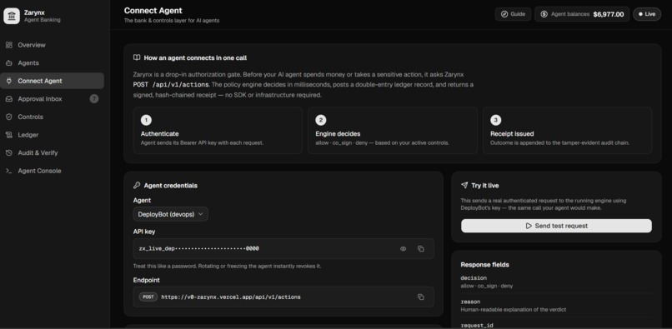Click the play icon in Send test request
This screenshot has height=329, width=672.
point(529,226)
